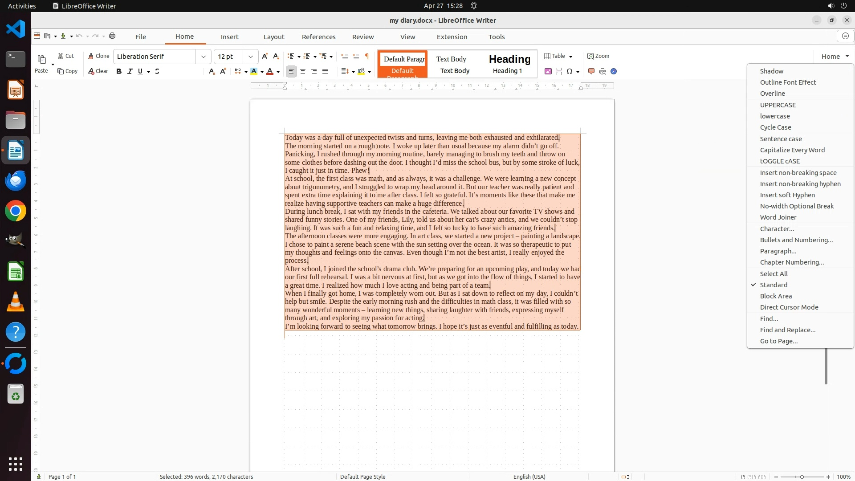The width and height of the screenshot is (855, 481).
Task: Click center horizontally alignment icon
Action: point(303,71)
